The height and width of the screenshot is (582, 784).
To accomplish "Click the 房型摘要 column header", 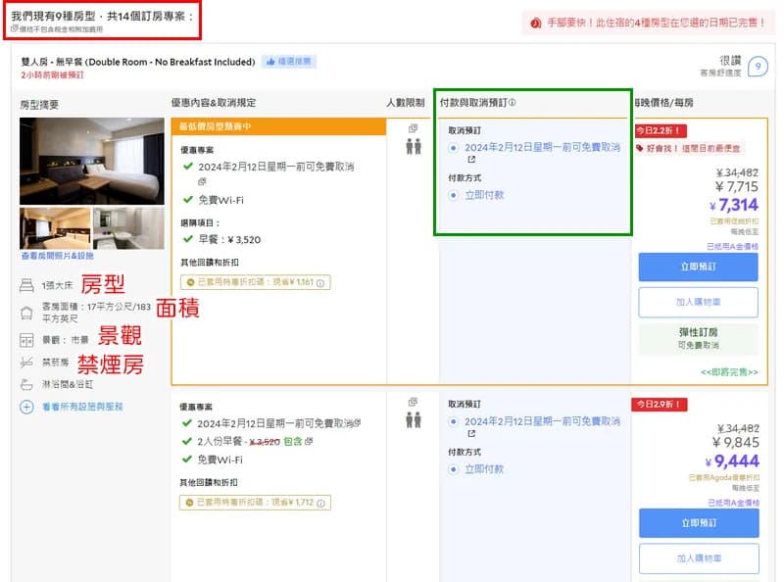I will point(39,105).
